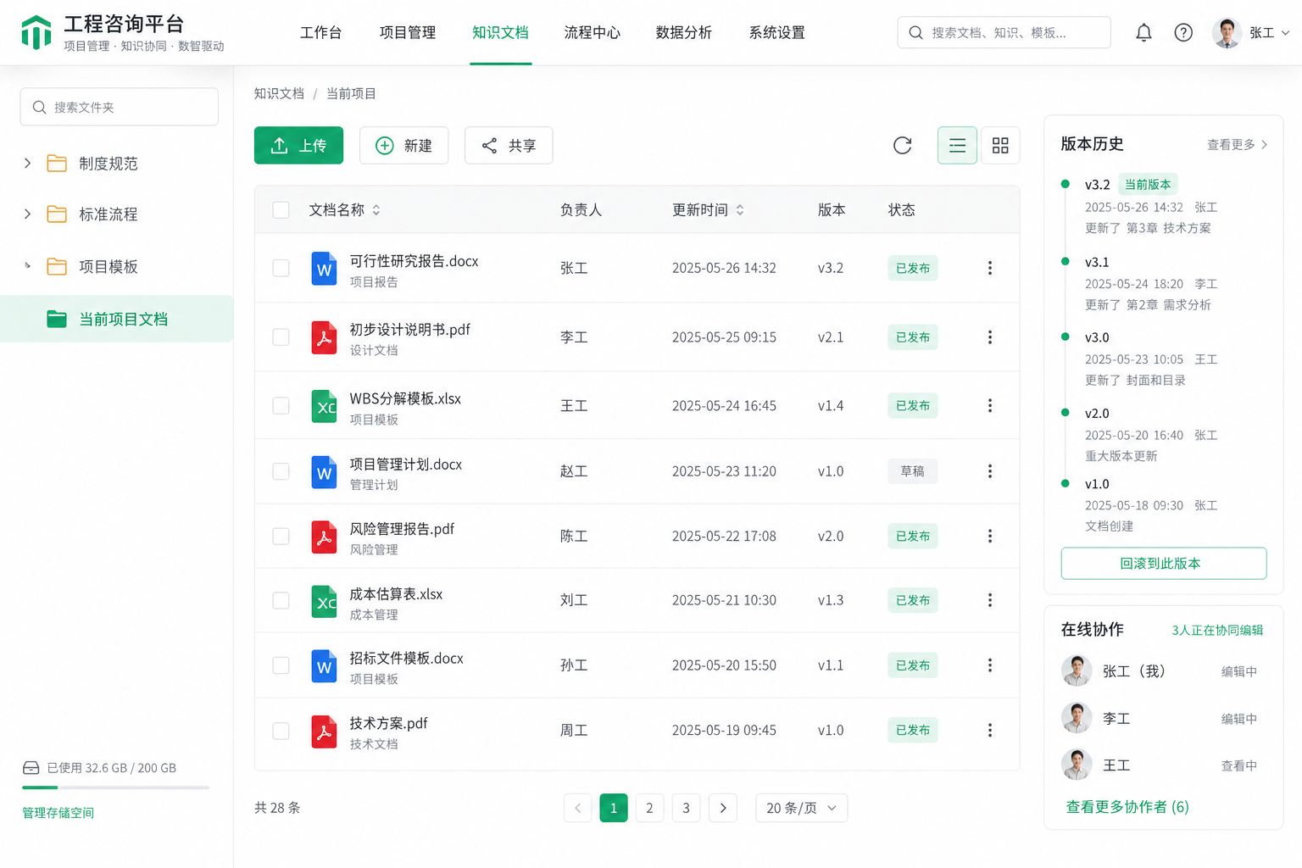Screen dimensions: 1302x868
Task: Click the notification bell icon
Action: [1143, 32]
